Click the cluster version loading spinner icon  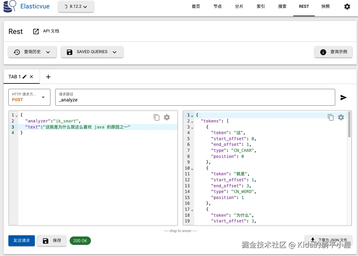65,7
